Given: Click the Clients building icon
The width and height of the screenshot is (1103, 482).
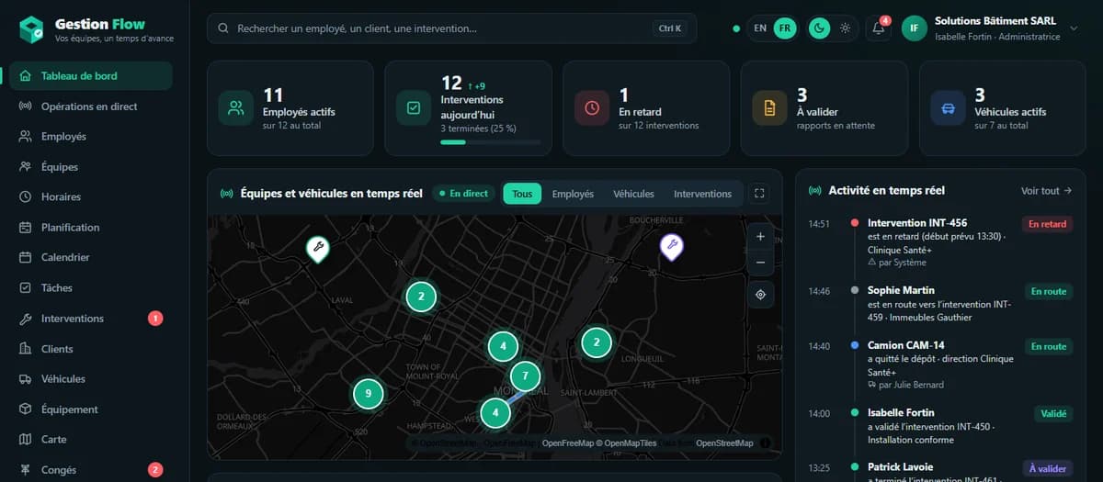Looking at the screenshot, I should [x=25, y=349].
